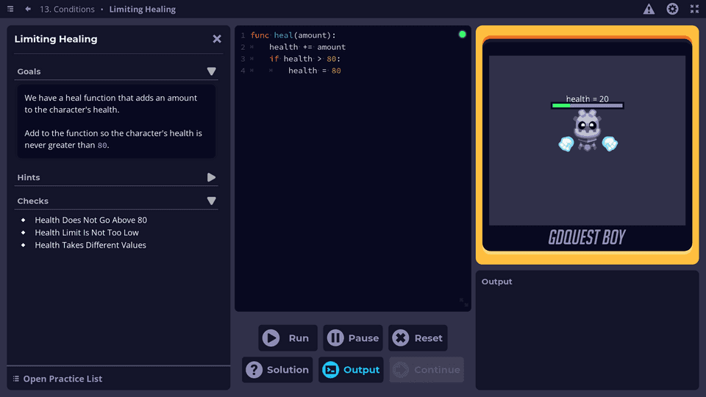This screenshot has height=397, width=706.
Task: Click the Limiting Healing breadcrumb title
Action: 142,9
